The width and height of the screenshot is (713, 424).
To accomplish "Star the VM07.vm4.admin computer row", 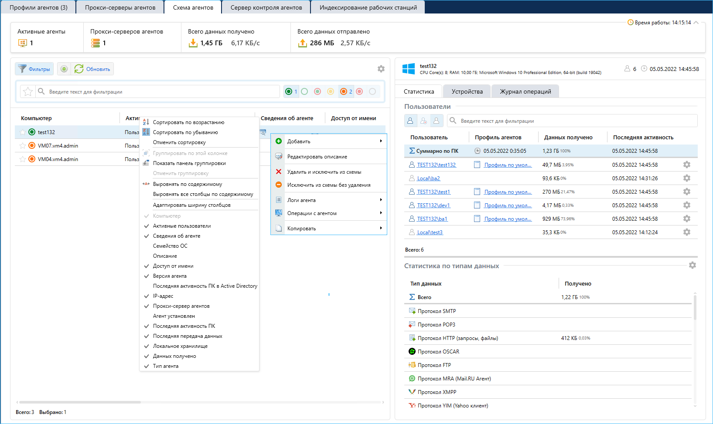I will [23, 145].
